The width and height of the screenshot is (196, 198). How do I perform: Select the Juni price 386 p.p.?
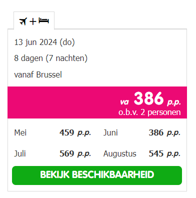point(164,133)
